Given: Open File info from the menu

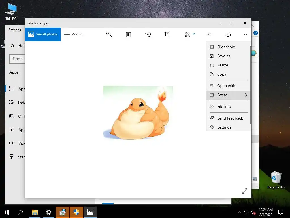Looking at the screenshot, I should pos(228,107).
